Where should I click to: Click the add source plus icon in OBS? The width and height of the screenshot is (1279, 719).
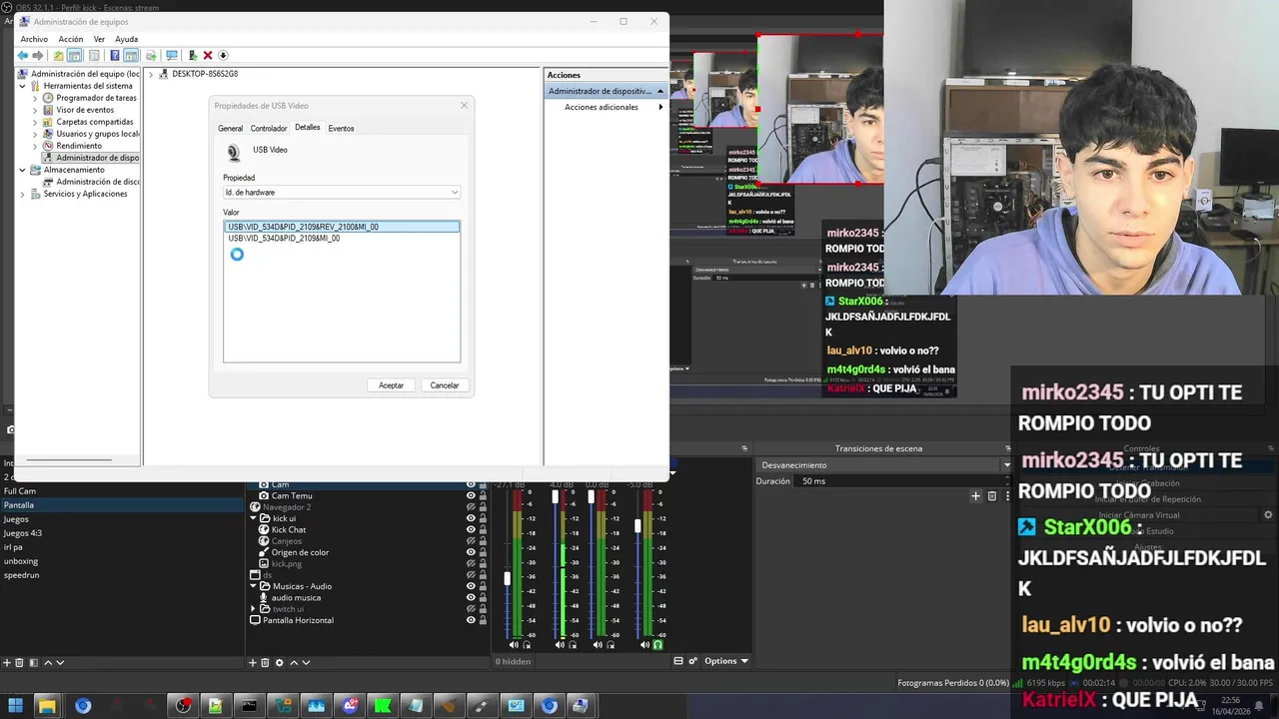[x=253, y=662]
